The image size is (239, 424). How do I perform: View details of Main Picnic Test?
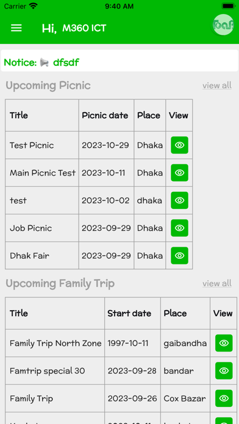179,173
